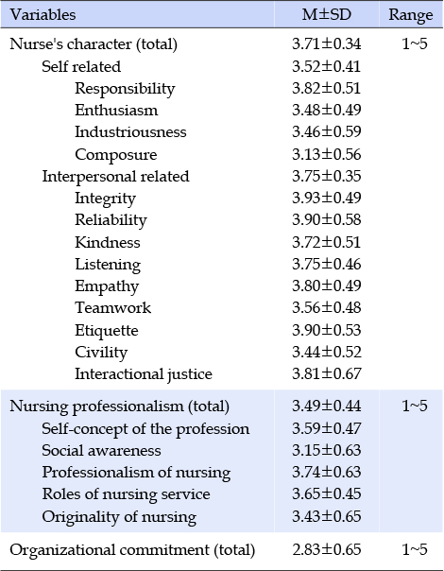Select the Originality of nursing row label

click(119, 517)
